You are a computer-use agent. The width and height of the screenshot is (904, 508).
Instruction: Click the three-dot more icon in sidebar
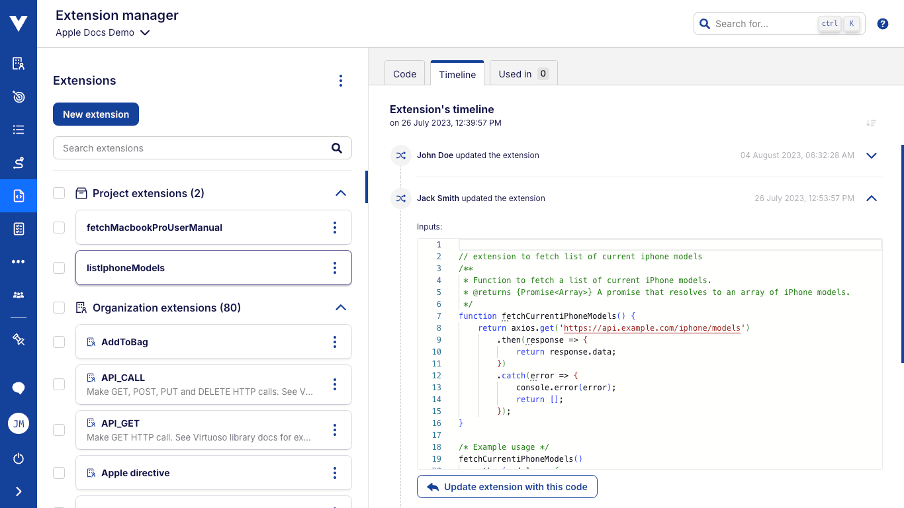pos(19,262)
